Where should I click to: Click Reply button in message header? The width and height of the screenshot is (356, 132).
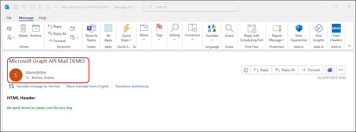261,70
